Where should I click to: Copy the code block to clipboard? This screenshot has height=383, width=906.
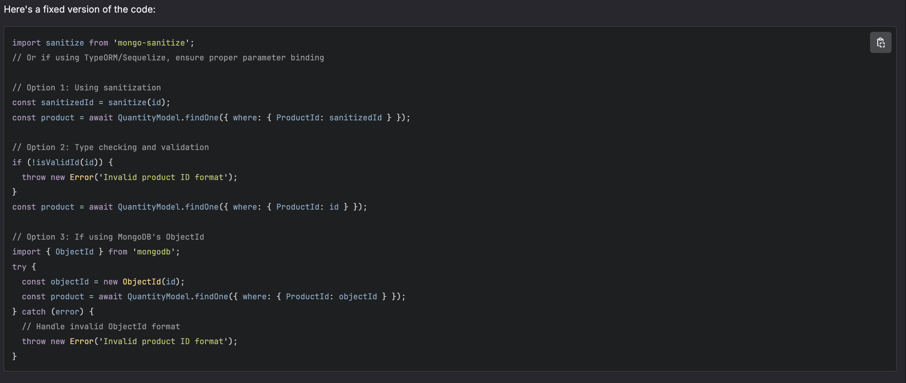pyautogui.click(x=880, y=43)
